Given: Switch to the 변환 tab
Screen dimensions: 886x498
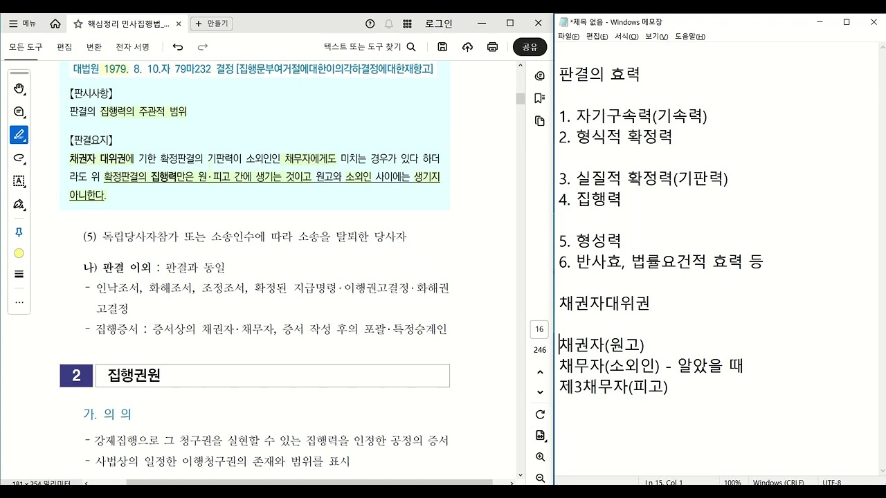Looking at the screenshot, I should click(93, 47).
